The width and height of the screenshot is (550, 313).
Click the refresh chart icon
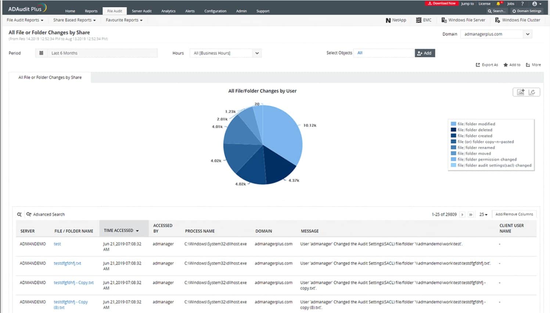coord(532,92)
